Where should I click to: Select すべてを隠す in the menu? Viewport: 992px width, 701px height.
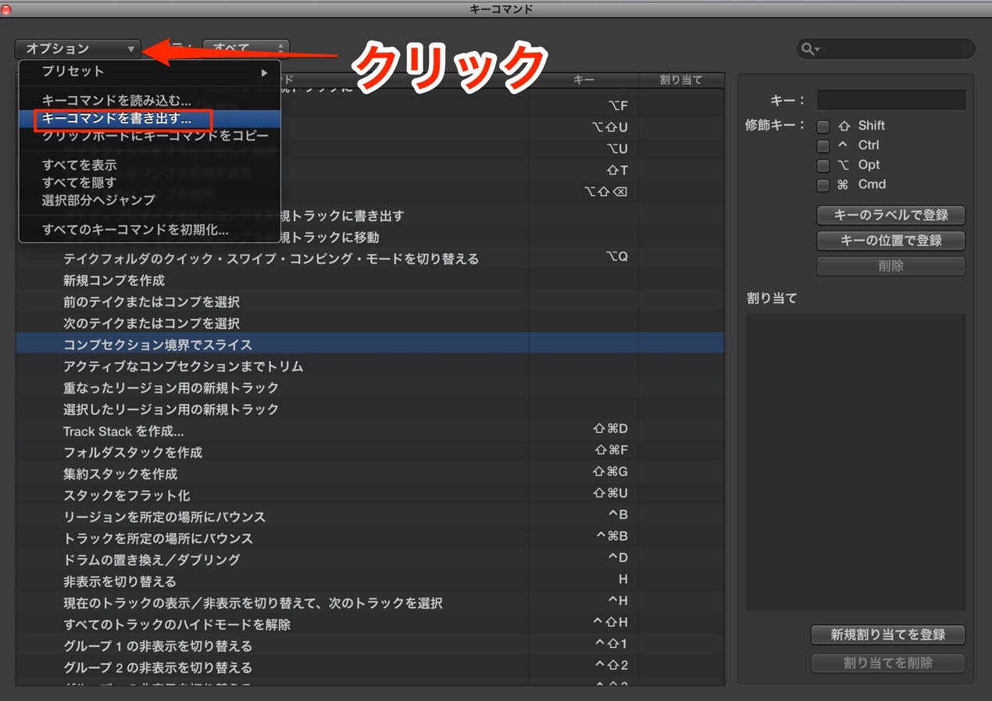149,182
